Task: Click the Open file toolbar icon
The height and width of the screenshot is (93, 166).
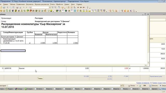Action: tap(1, 7)
